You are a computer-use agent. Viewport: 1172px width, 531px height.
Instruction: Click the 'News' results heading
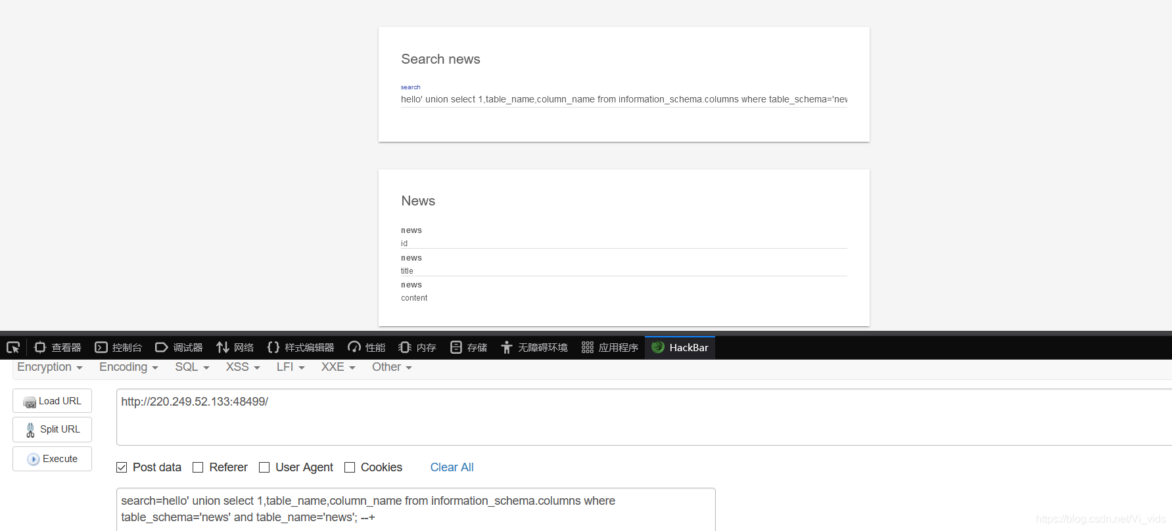[x=418, y=201]
